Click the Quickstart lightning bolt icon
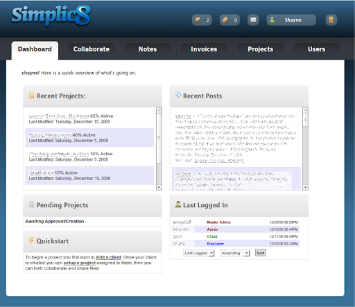 click(x=31, y=240)
